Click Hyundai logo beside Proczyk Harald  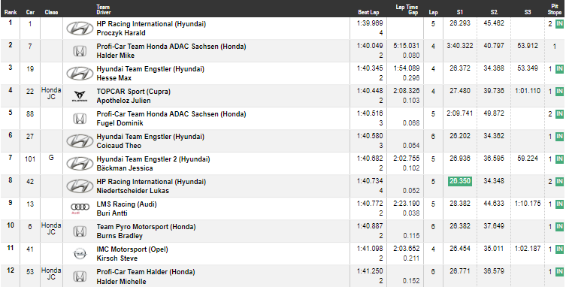point(80,28)
